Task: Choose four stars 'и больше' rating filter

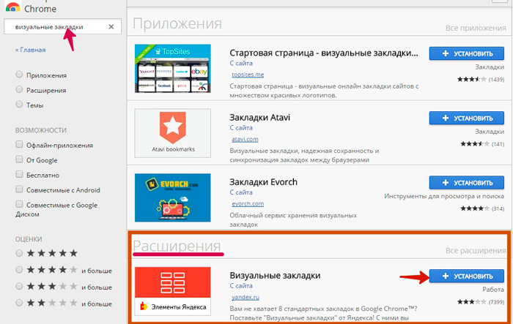Action: pos(19,270)
